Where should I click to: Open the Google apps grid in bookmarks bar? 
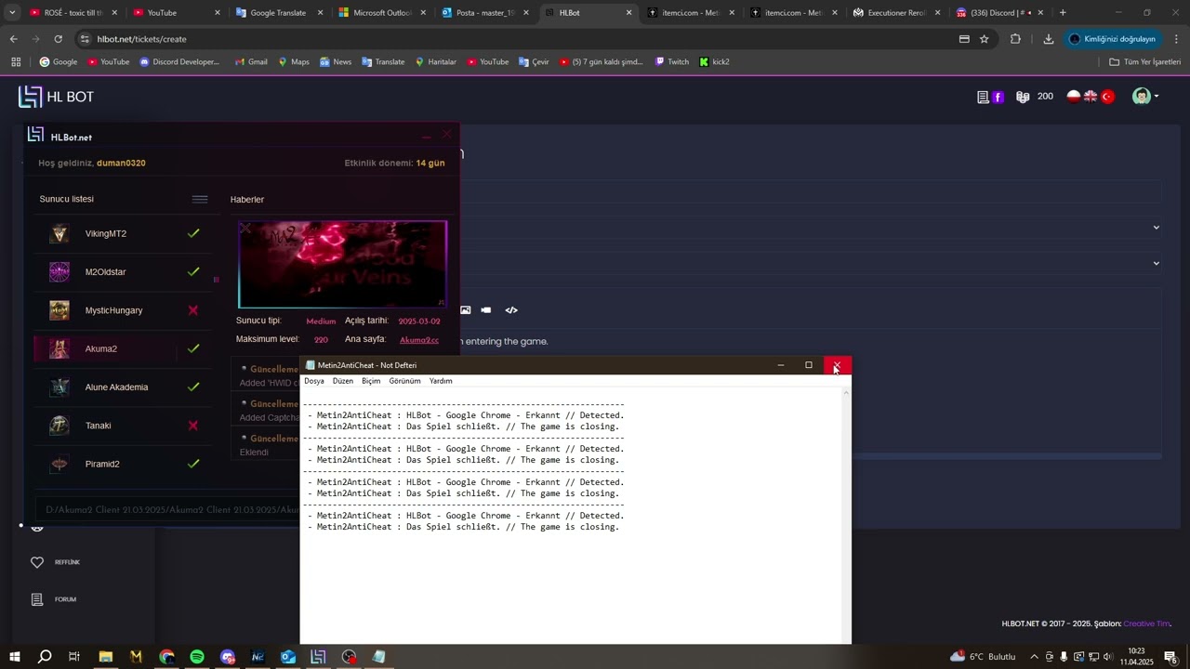16,62
